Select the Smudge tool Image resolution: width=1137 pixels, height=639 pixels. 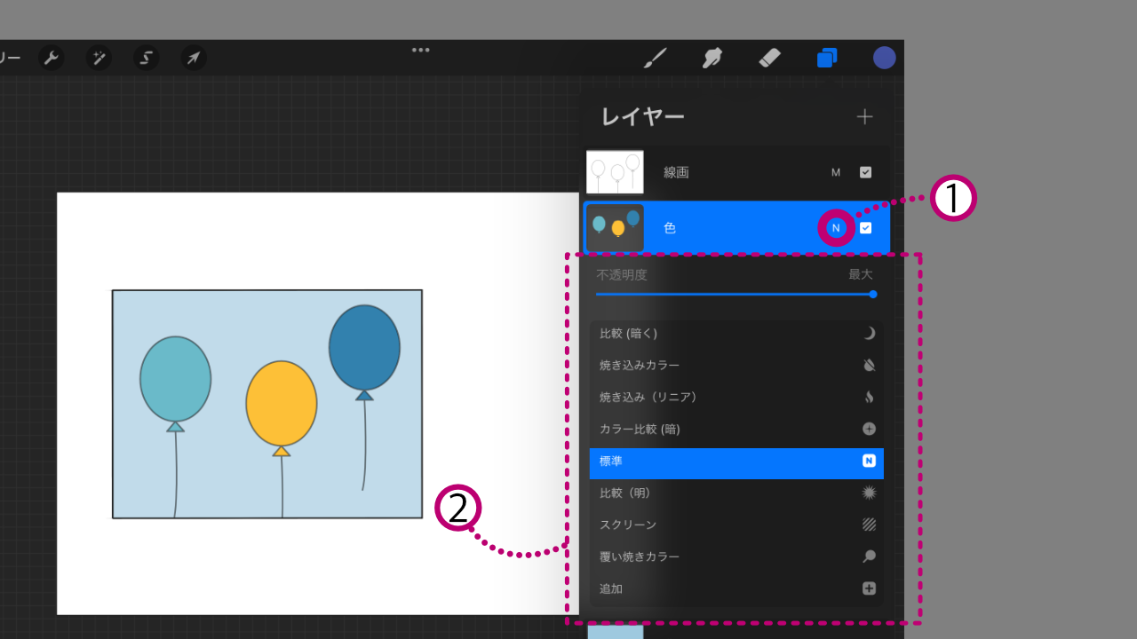pos(712,59)
